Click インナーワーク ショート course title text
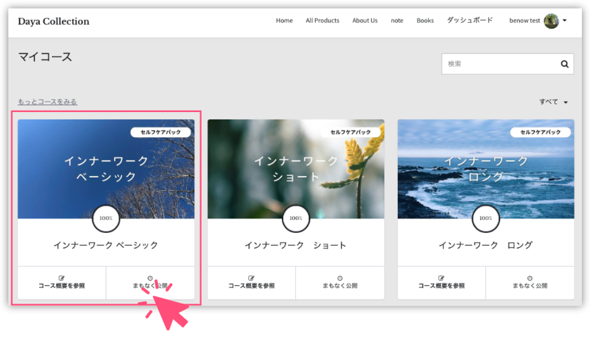Viewport: 590px width, 338px height. click(295, 246)
